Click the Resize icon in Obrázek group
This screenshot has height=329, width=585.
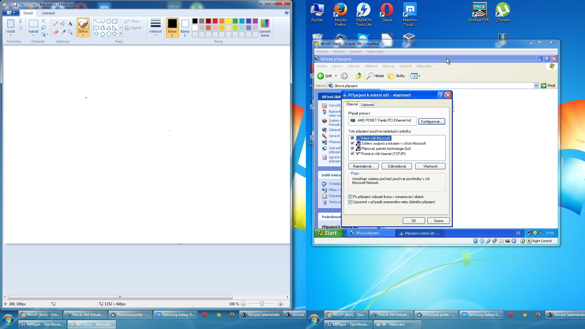click(44, 28)
